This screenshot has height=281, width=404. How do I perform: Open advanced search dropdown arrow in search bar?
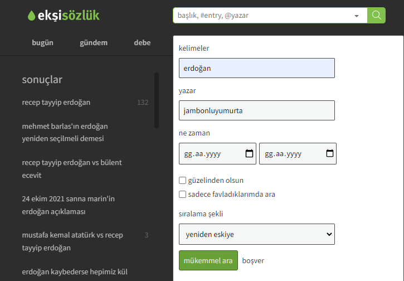pos(357,16)
